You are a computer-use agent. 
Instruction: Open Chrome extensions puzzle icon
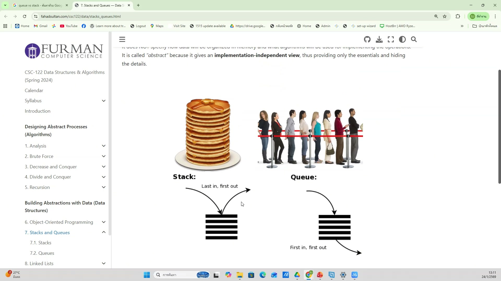pos(458,16)
